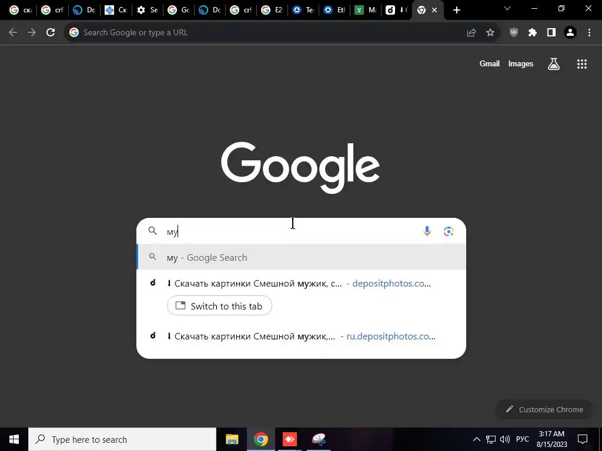Viewport: 602px width, 451px height.
Task: Reload the current page
Action: pyautogui.click(x=51, y=33)
